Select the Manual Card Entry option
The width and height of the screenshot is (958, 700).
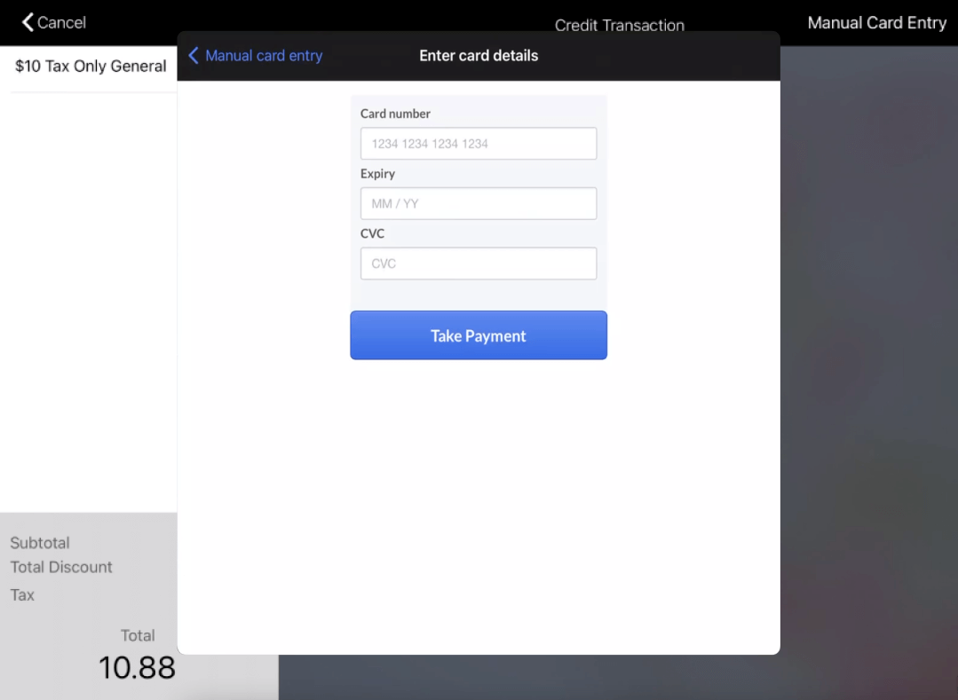876,22
